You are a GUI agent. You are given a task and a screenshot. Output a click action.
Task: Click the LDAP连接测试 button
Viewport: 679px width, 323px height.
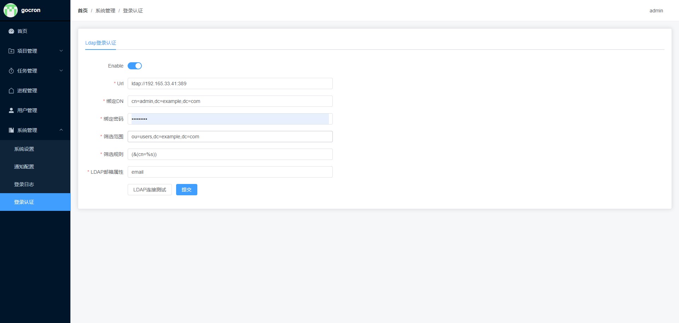(150, 190)
